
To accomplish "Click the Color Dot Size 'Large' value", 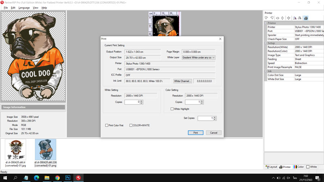I will pos(298,75).
